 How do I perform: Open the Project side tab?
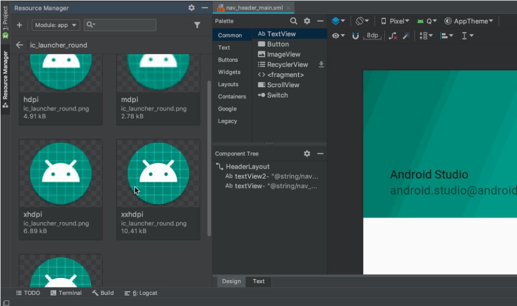(x=5, y=22)
